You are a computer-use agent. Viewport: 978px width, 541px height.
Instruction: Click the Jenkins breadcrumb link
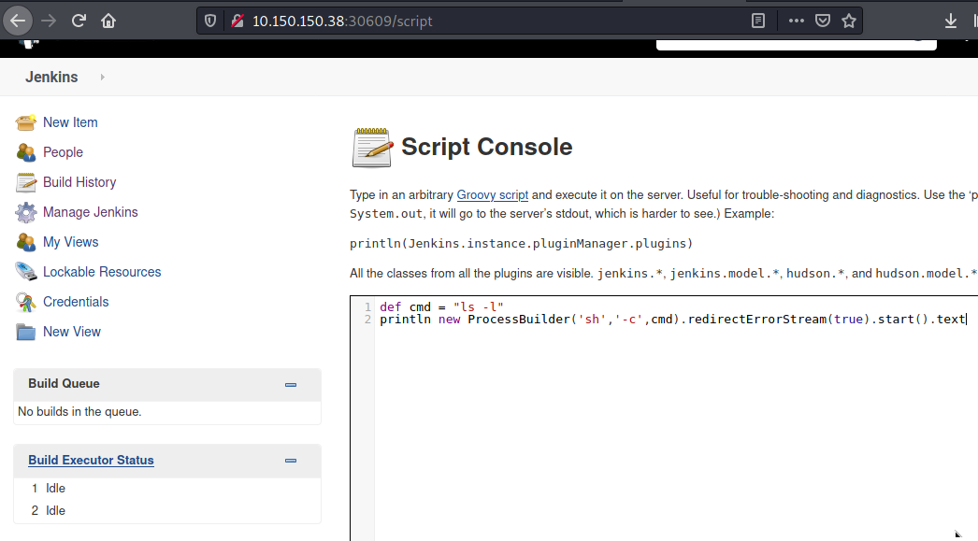click(x=51, y=77)
